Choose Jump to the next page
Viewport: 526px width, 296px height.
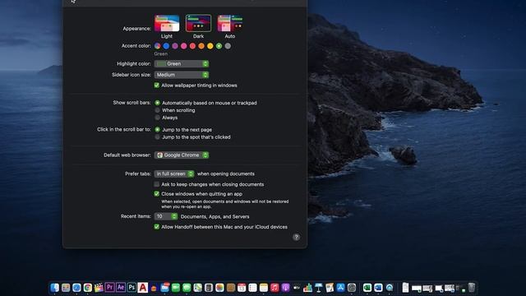pyautogui.click(x=157, y=130)
